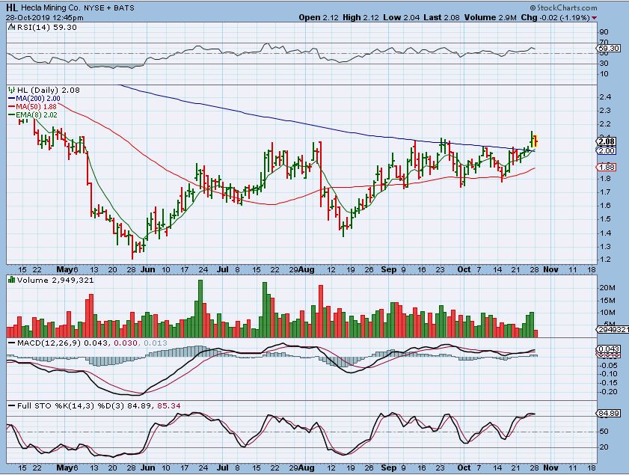Click the 0.043 MACD value tag

[609, 349]
